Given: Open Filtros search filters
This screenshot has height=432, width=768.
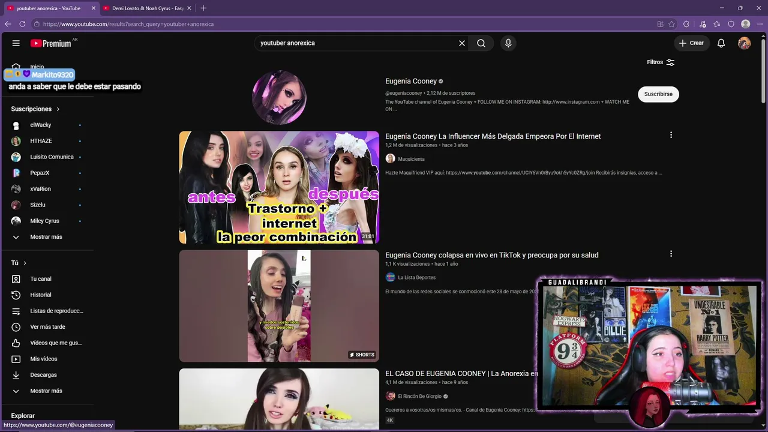Looking at the screenshot, I should [661, 62].
